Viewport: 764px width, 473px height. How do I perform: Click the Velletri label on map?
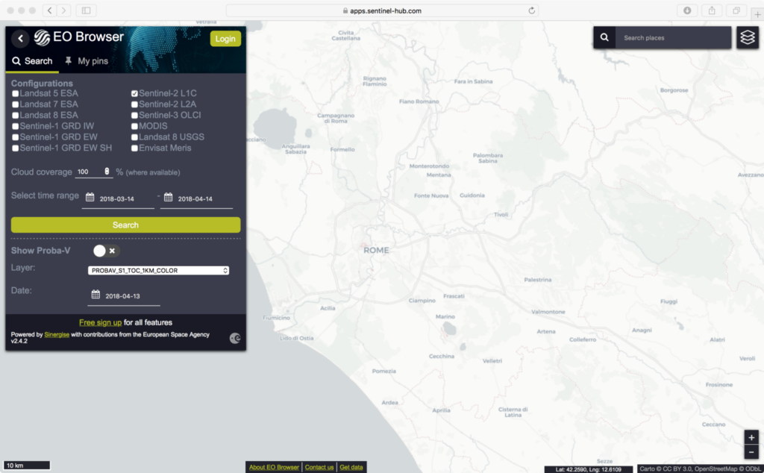(x=492, y=361)
